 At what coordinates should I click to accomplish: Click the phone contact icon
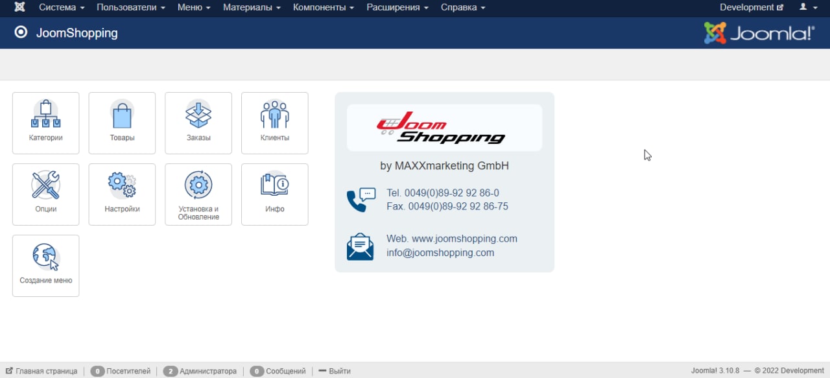coord(361,200)
